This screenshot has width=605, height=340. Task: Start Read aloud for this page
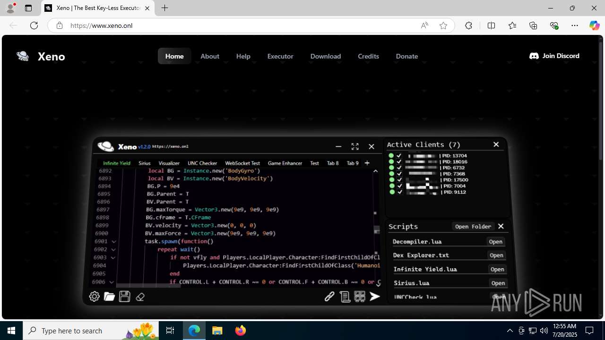pos(424,25)
